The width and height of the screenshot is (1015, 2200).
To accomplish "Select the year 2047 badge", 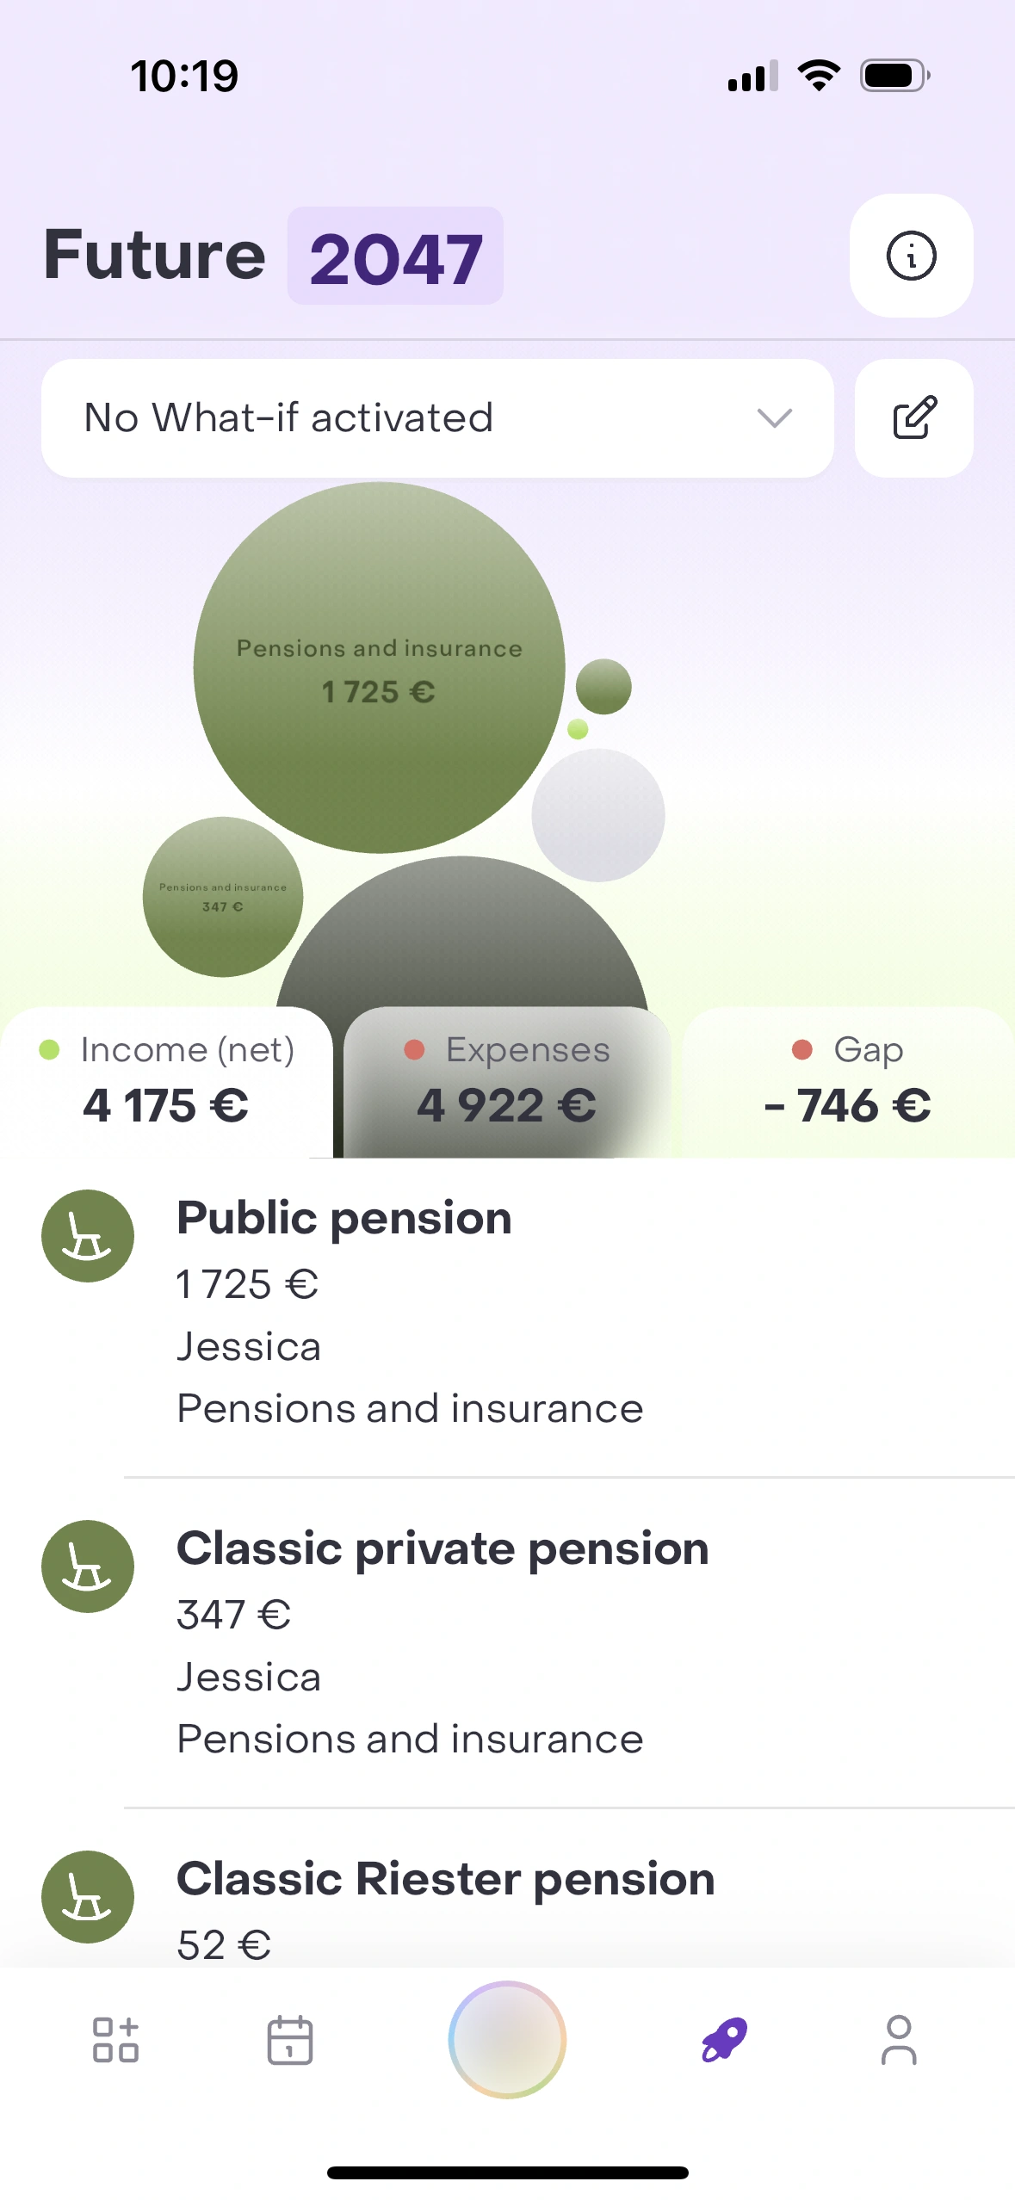I will click(395, 256).
